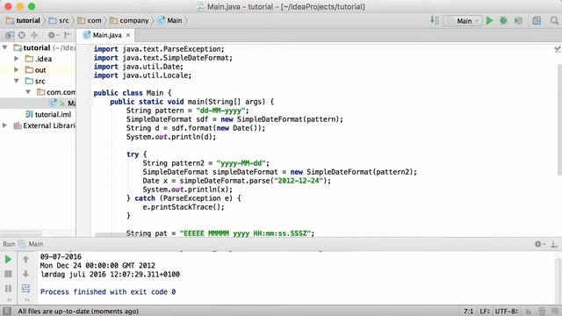
Task: Click fold toggle beside the import statements
Action: click(90, 49)
